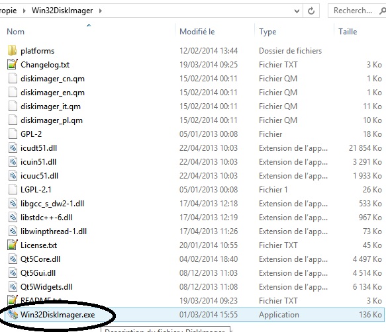
Task: Select the License.txt file icon
Action: (x=13, y=245)
